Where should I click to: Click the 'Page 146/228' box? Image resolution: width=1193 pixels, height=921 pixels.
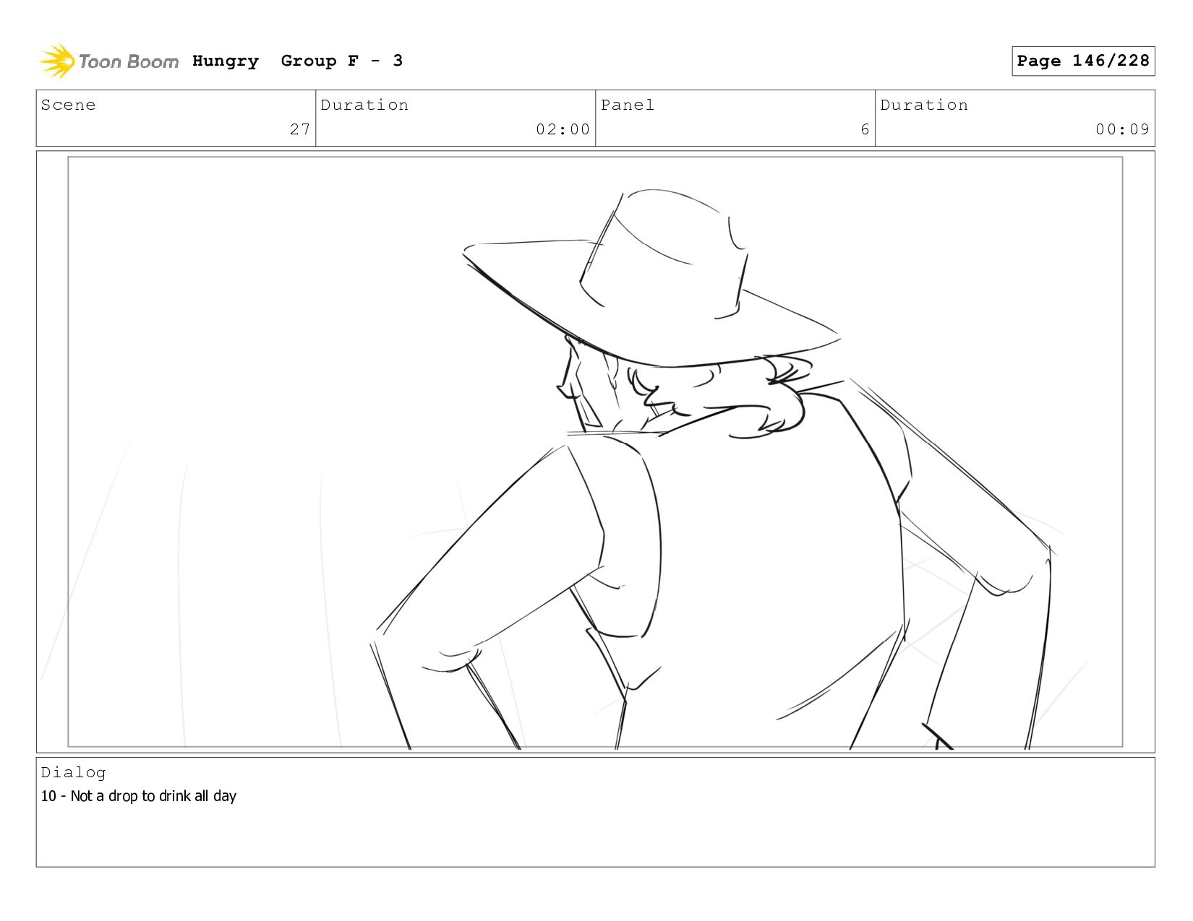click(x=1082, y=61)
